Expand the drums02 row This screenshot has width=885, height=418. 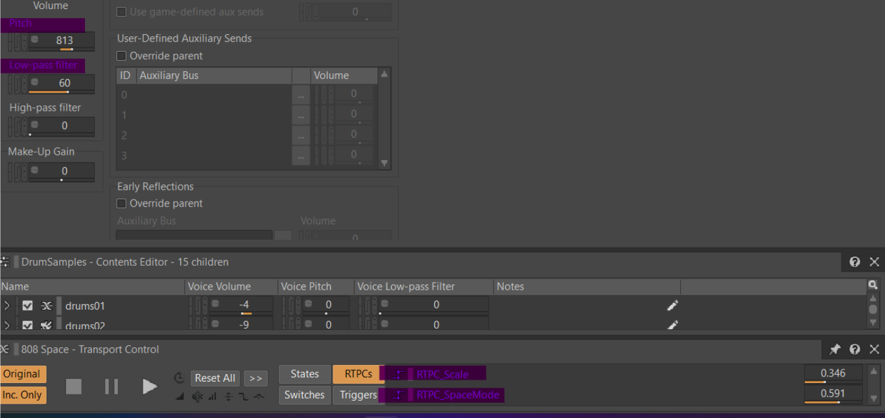click(7, 325)
